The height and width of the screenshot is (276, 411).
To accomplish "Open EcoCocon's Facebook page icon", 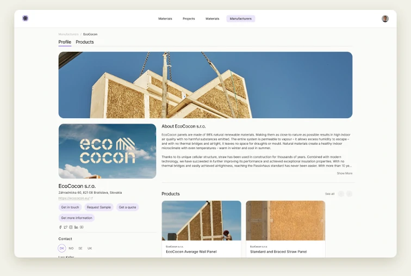I will (60, 227).
